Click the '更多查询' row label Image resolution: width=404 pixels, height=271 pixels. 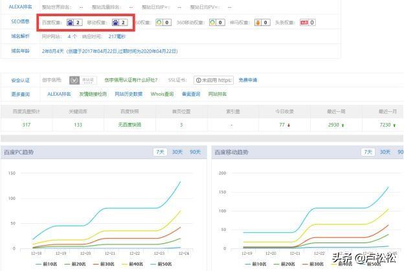[x=20, y=94]
